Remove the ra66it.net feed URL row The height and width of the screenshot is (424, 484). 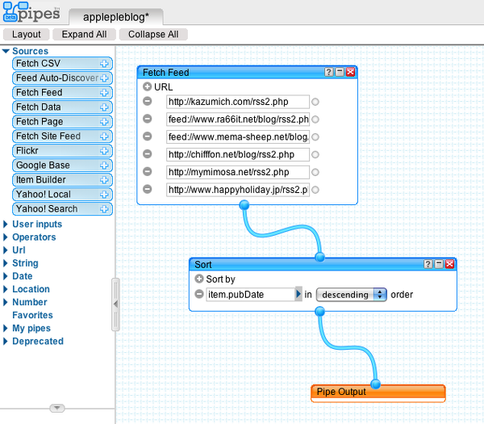148,119
